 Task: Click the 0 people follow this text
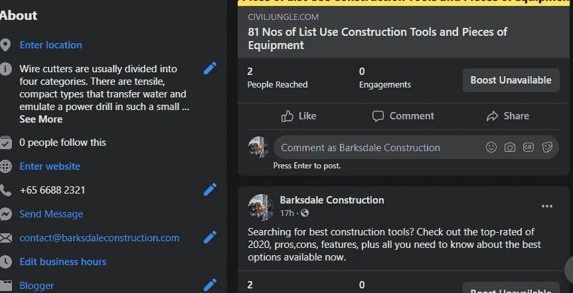(x=63, y=143)
